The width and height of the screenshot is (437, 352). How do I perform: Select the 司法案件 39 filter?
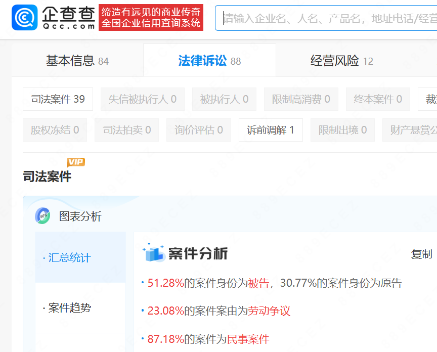pyautogui.click(x=58, y=99)
